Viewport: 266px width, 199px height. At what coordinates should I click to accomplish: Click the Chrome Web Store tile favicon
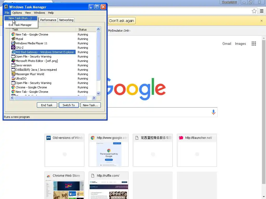click(49, 176)
